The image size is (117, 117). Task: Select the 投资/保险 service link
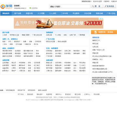tap(67, 53)
